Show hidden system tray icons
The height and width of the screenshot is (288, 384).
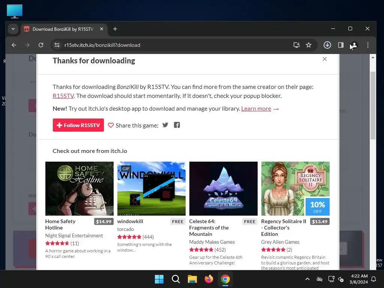tap(307, 279)
